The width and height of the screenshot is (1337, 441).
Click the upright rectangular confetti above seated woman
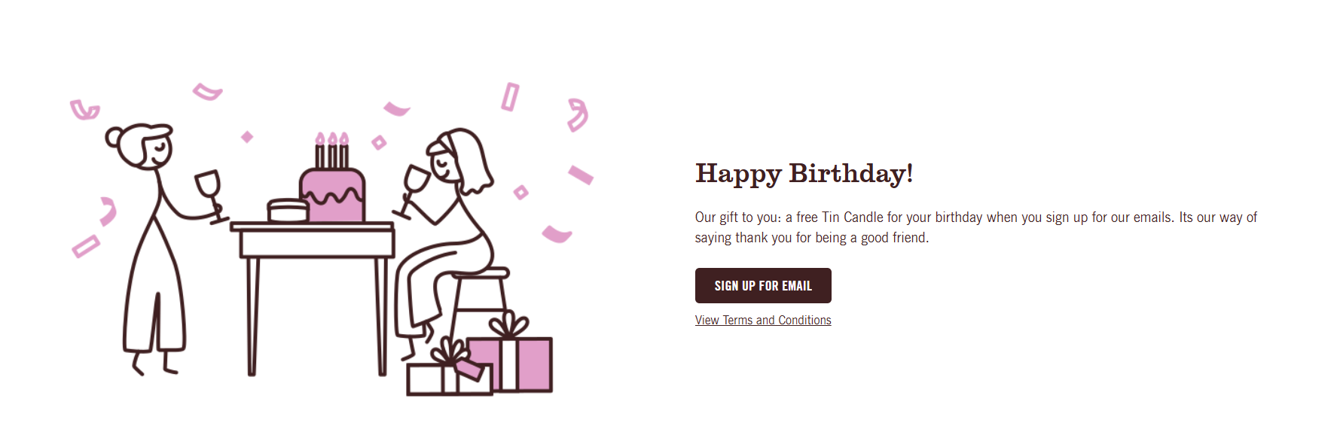coord(511,97)
